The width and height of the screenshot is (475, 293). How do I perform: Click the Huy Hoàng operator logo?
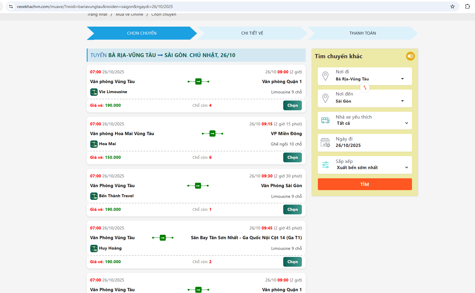(94, 248)
